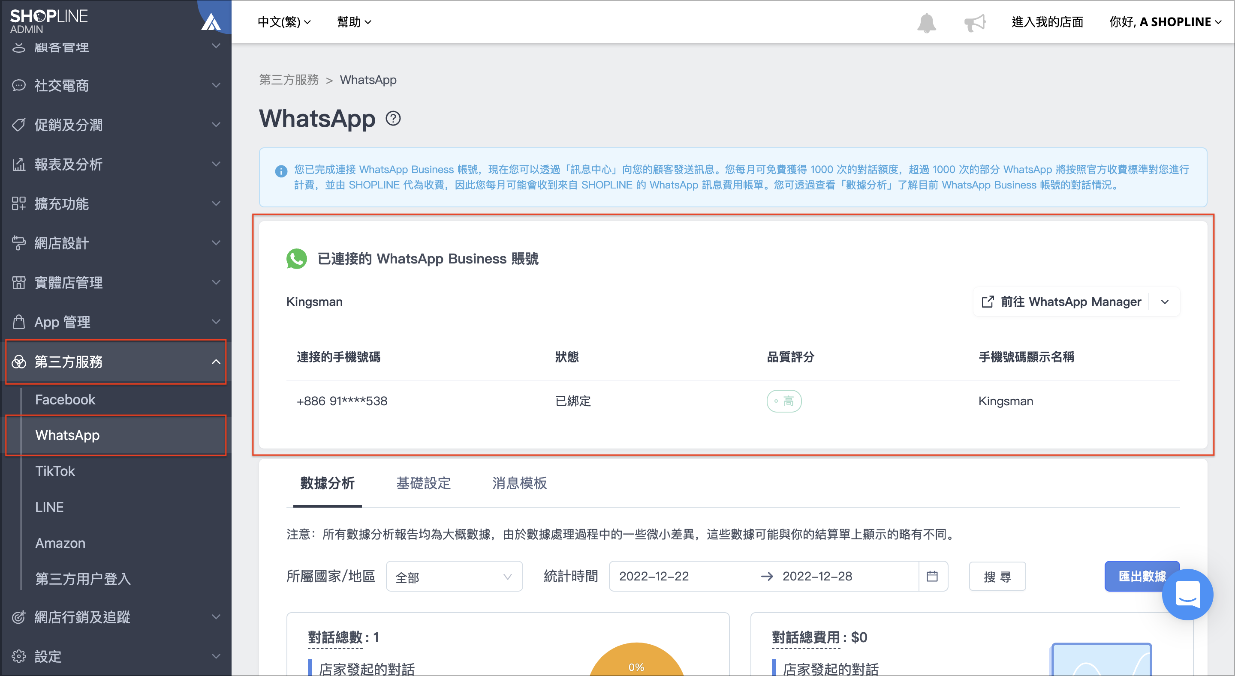This screenshot has height=676, width=1235.
Task: Click the blue triangle logo badge in sidebar
Action: coord(211,22)
